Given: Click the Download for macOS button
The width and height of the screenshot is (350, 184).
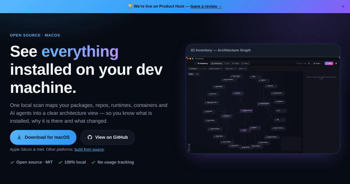Looking at the screenshot, I should coord(43,137).
